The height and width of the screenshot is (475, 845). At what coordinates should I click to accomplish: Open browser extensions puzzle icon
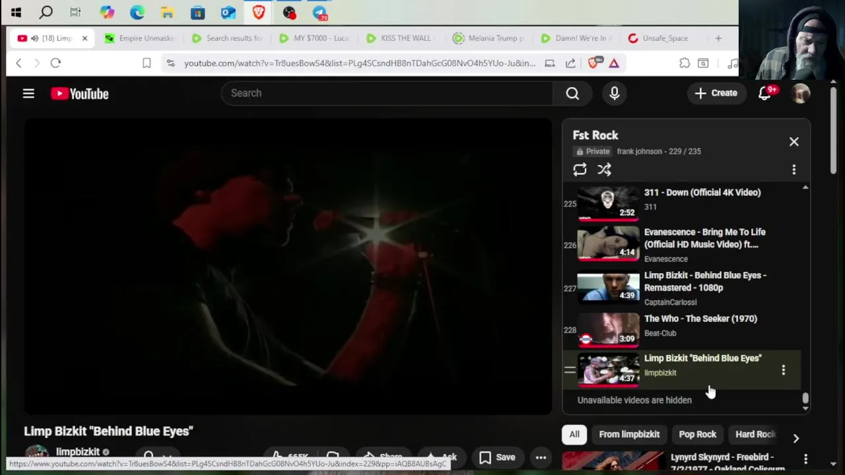coord(685,63)
